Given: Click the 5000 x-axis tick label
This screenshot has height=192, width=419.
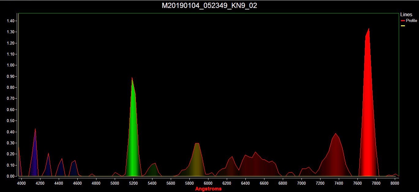Looking at the screenshot, I should point(115,183).
